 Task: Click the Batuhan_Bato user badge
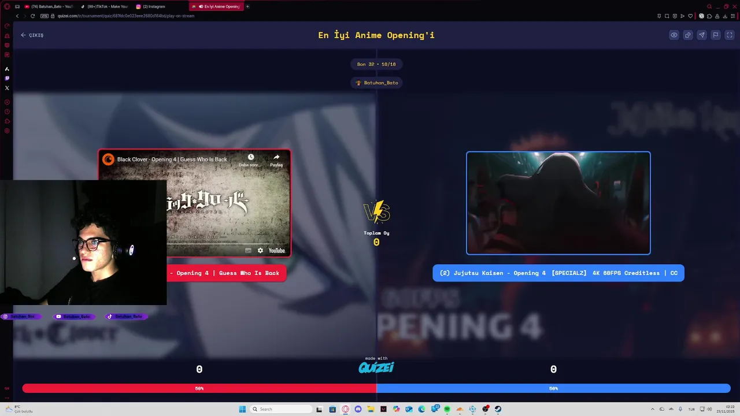tap(376, 83)
